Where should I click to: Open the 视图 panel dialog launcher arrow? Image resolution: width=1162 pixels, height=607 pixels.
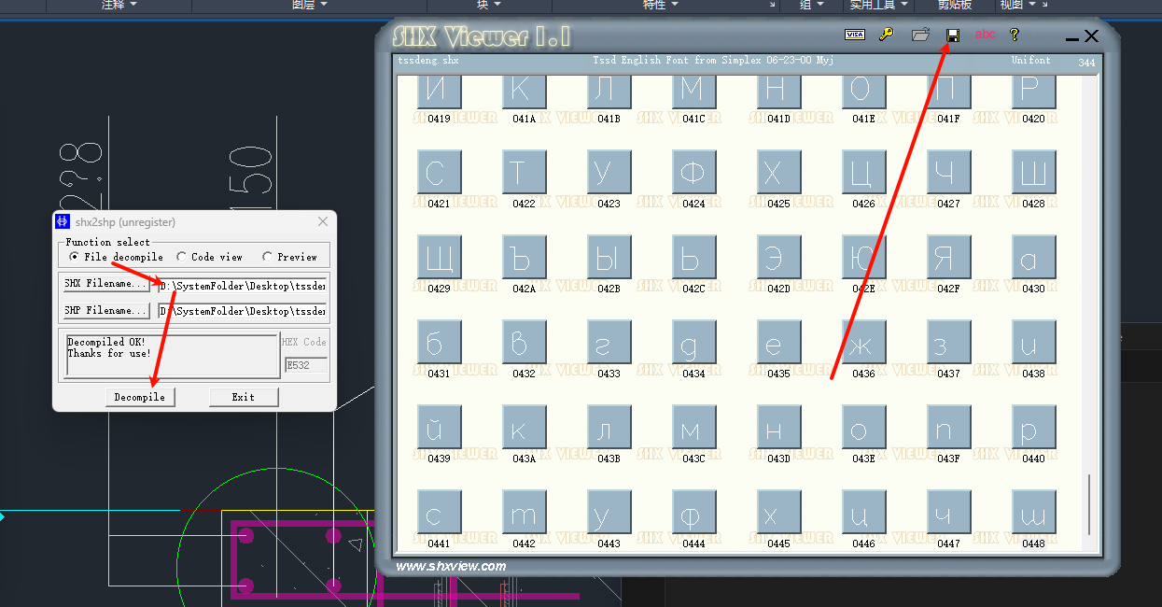pos(1044,5)
